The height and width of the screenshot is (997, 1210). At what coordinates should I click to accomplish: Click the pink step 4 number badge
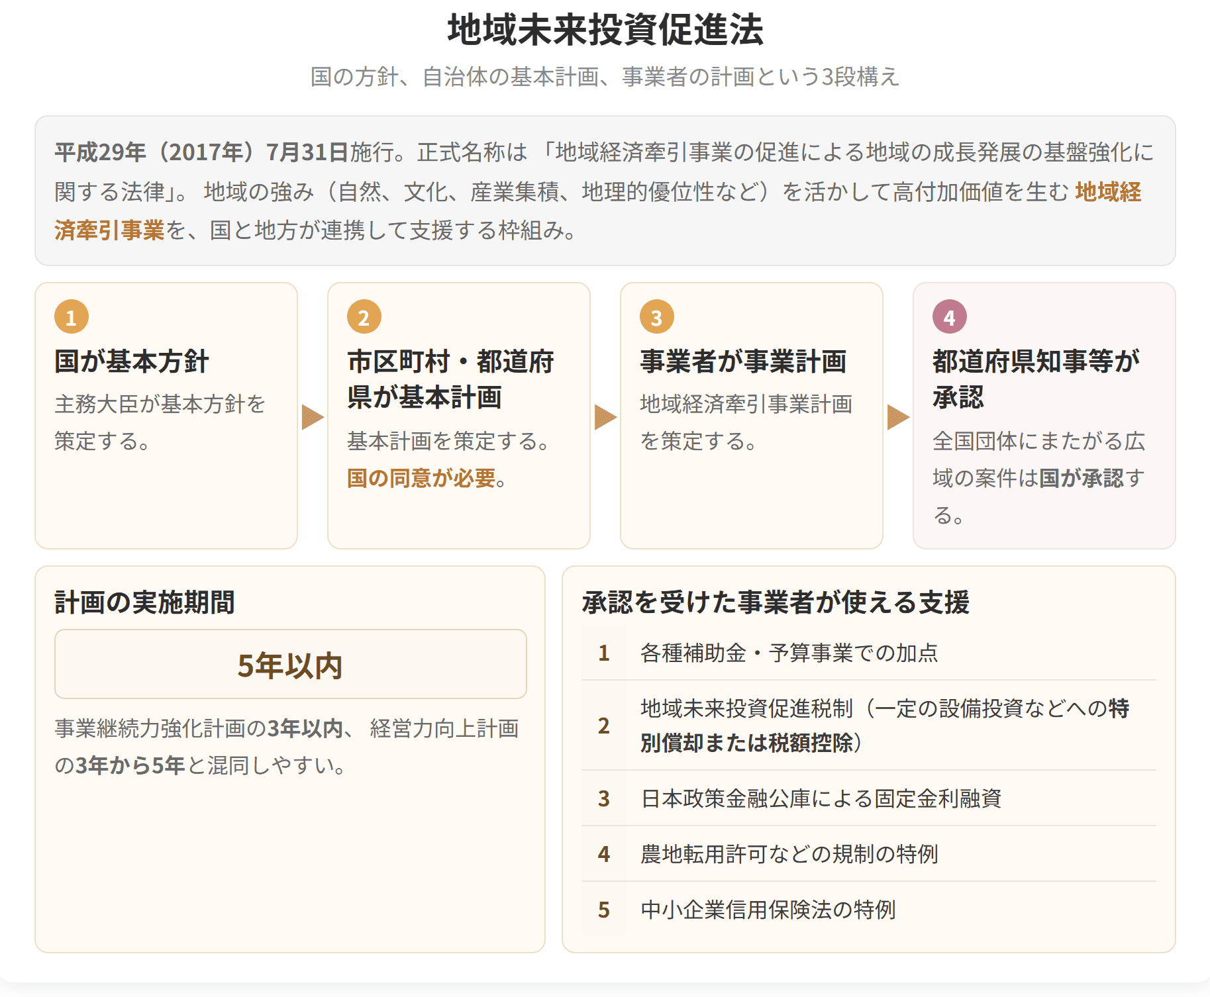pyautogui.click(x=950, y=316)
